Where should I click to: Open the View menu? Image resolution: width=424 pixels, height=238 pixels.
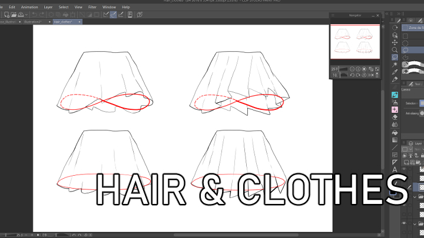78,7
